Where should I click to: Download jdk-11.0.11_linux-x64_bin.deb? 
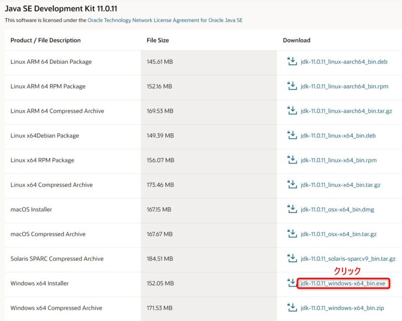click(x=338, y=135)
